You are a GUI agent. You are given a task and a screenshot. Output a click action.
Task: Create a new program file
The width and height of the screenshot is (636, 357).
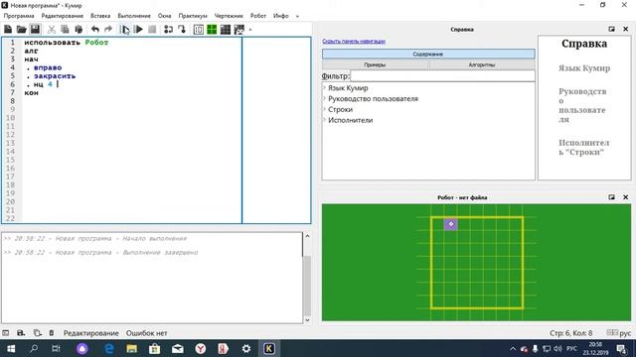8,29
